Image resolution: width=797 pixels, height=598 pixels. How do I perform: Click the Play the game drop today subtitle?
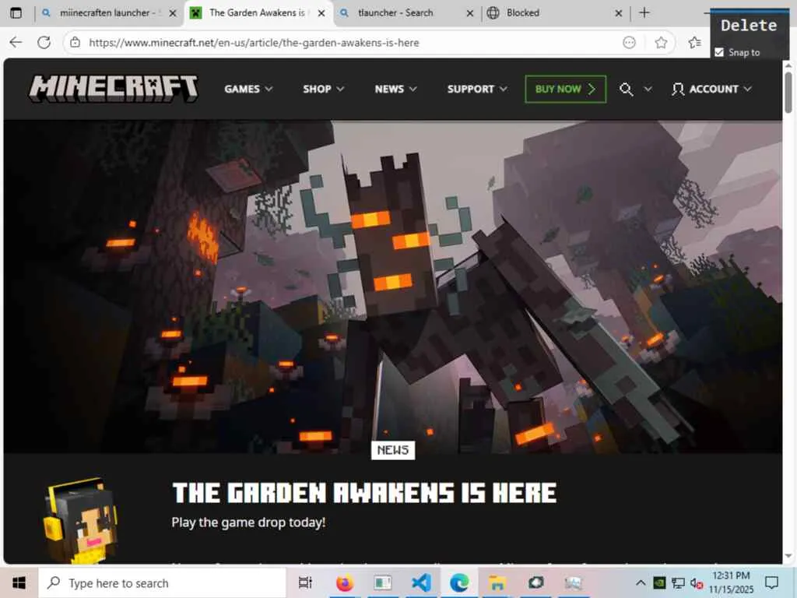[248, 522]
